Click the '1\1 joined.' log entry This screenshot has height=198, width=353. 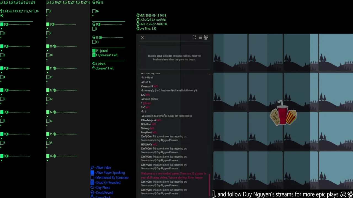(x=100, y=51)
